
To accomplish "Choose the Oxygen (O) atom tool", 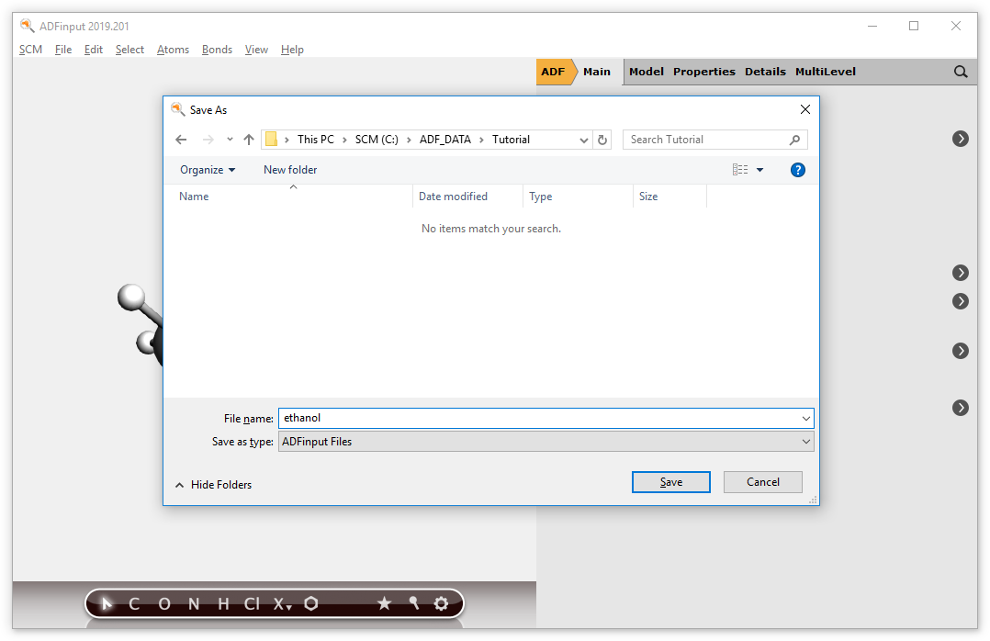I will point(164,603).
